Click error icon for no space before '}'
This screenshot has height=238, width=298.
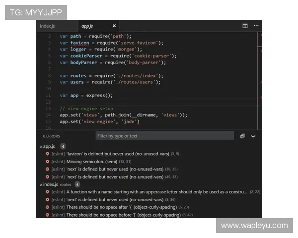47,215
